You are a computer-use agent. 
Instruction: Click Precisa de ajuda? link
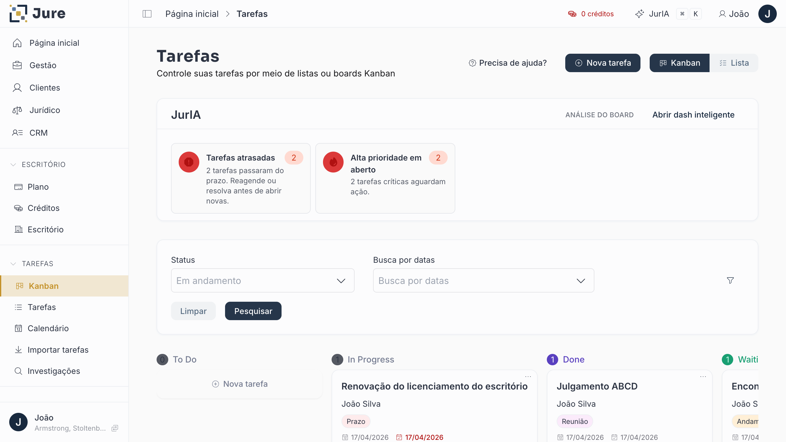click(508, 63)
